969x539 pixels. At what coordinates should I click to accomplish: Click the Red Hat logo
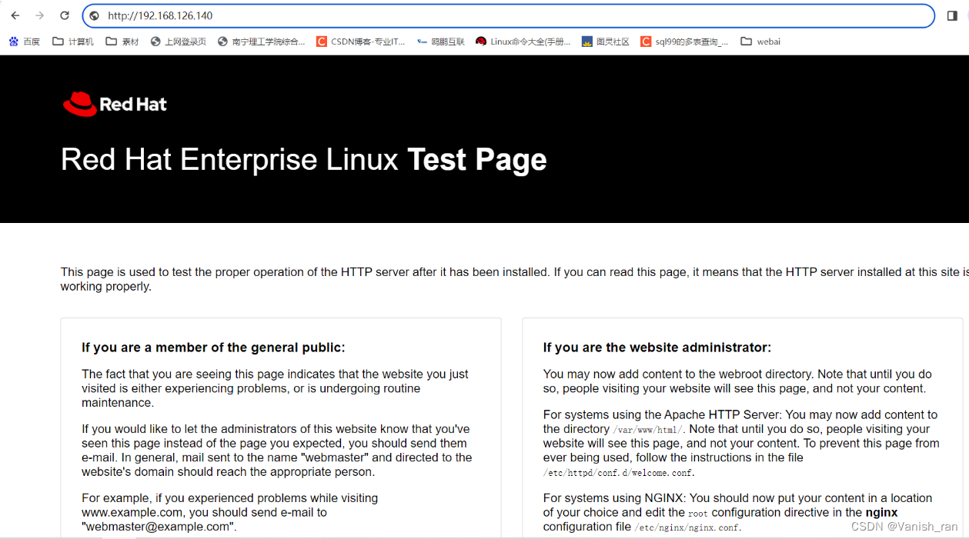coord(115,104)
